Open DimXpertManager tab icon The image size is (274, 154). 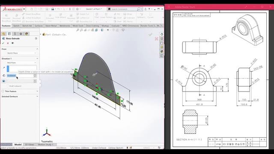click(21, 34)
